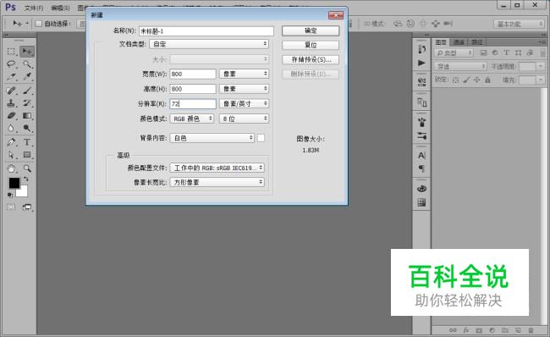
Task: Open the Color palette panel icon
Action: click(421, 189)
